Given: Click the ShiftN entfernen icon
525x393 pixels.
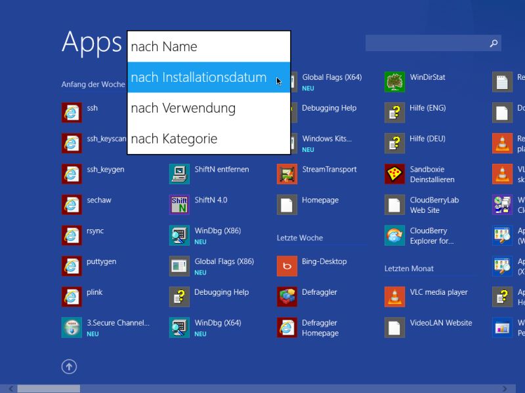Looking at the screenshot, I should 179,174.
